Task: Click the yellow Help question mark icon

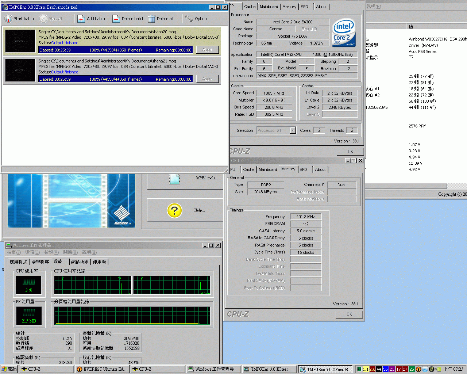Action: pos(174,210)
